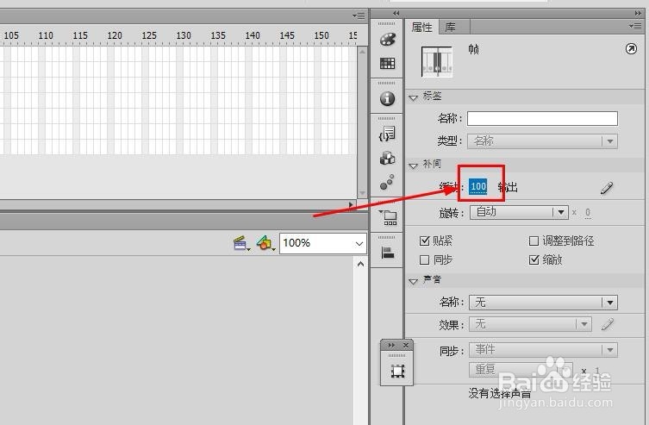Collapse the 声音 section
This screenshot has height=425, width=649.
(413, 281)
